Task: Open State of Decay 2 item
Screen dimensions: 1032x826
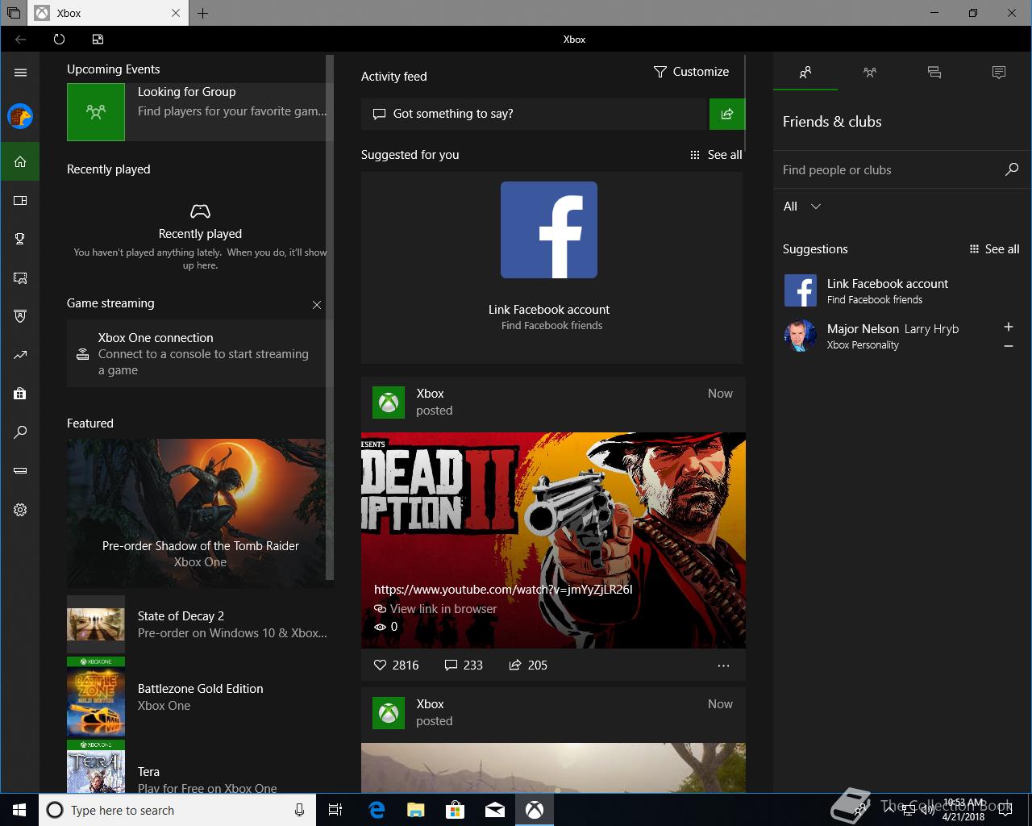Action: coord(198,624)
